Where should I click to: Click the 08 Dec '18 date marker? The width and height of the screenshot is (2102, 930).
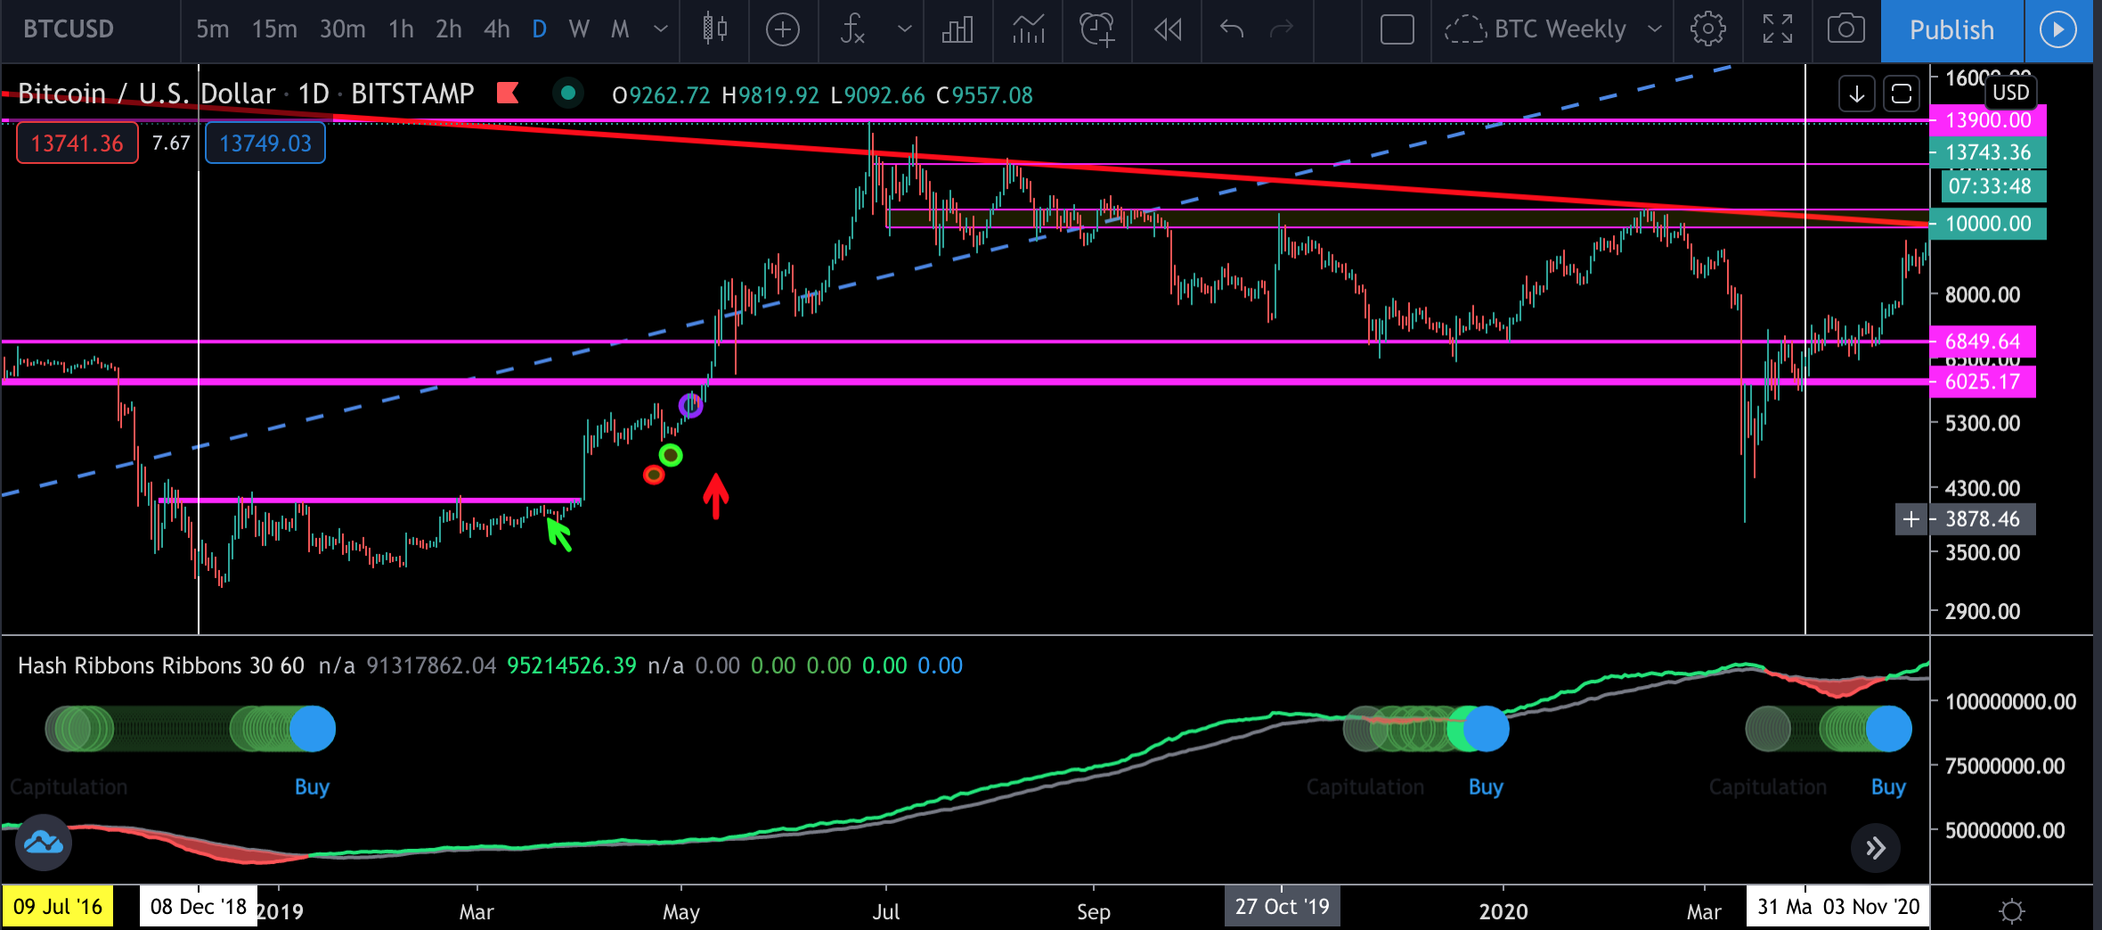[x=198, y=907]
